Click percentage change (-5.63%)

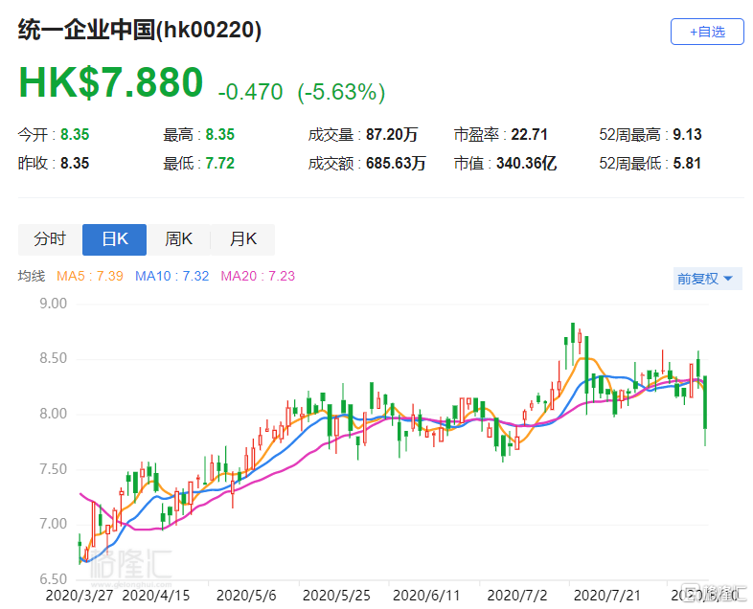(x=341, y=92)
